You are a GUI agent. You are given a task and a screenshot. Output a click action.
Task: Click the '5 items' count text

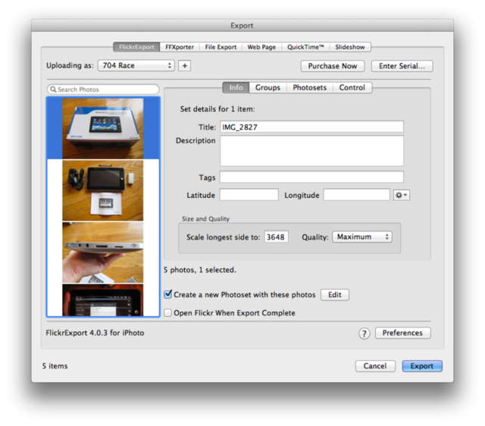tap(55, 366)
